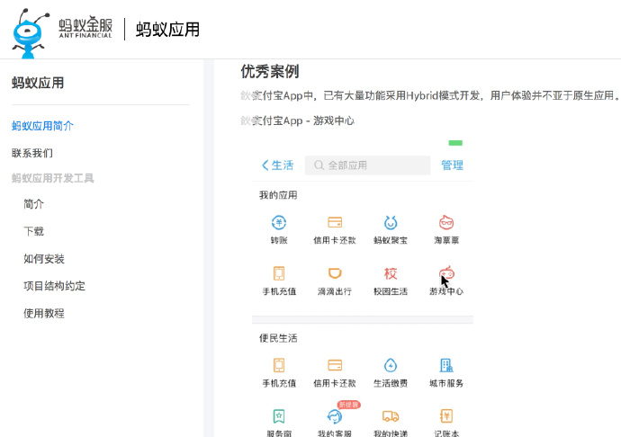Viewport: 621px width, 437px height.
Task: Open the 我的快递 truck icon
Action: tap(391, 416)
